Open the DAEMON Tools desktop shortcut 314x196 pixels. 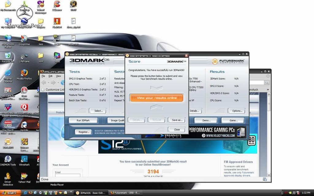pyautogui.click(x=8, y=161)
